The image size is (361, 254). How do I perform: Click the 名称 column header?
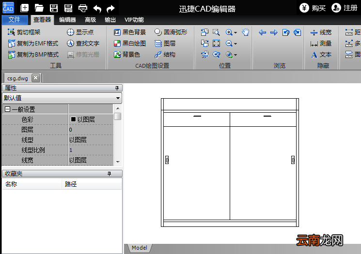(x=32, y=184)
